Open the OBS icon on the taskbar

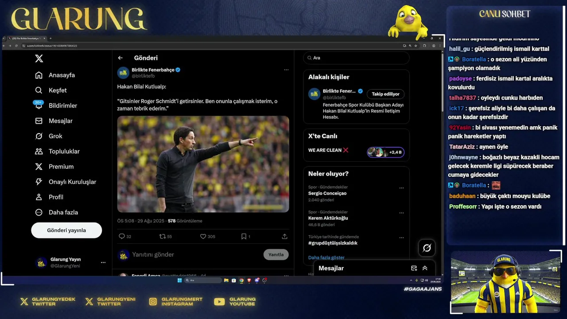(264, 280)
